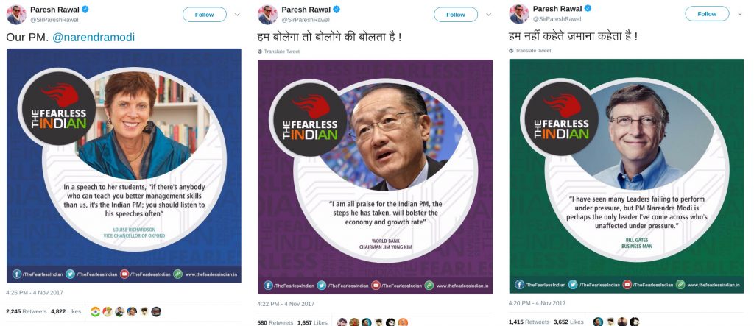The height and width of the screenshot is (326, 754).
Task: Follow Paresh Rawal on the World Bank tweet
Action: 455,15
